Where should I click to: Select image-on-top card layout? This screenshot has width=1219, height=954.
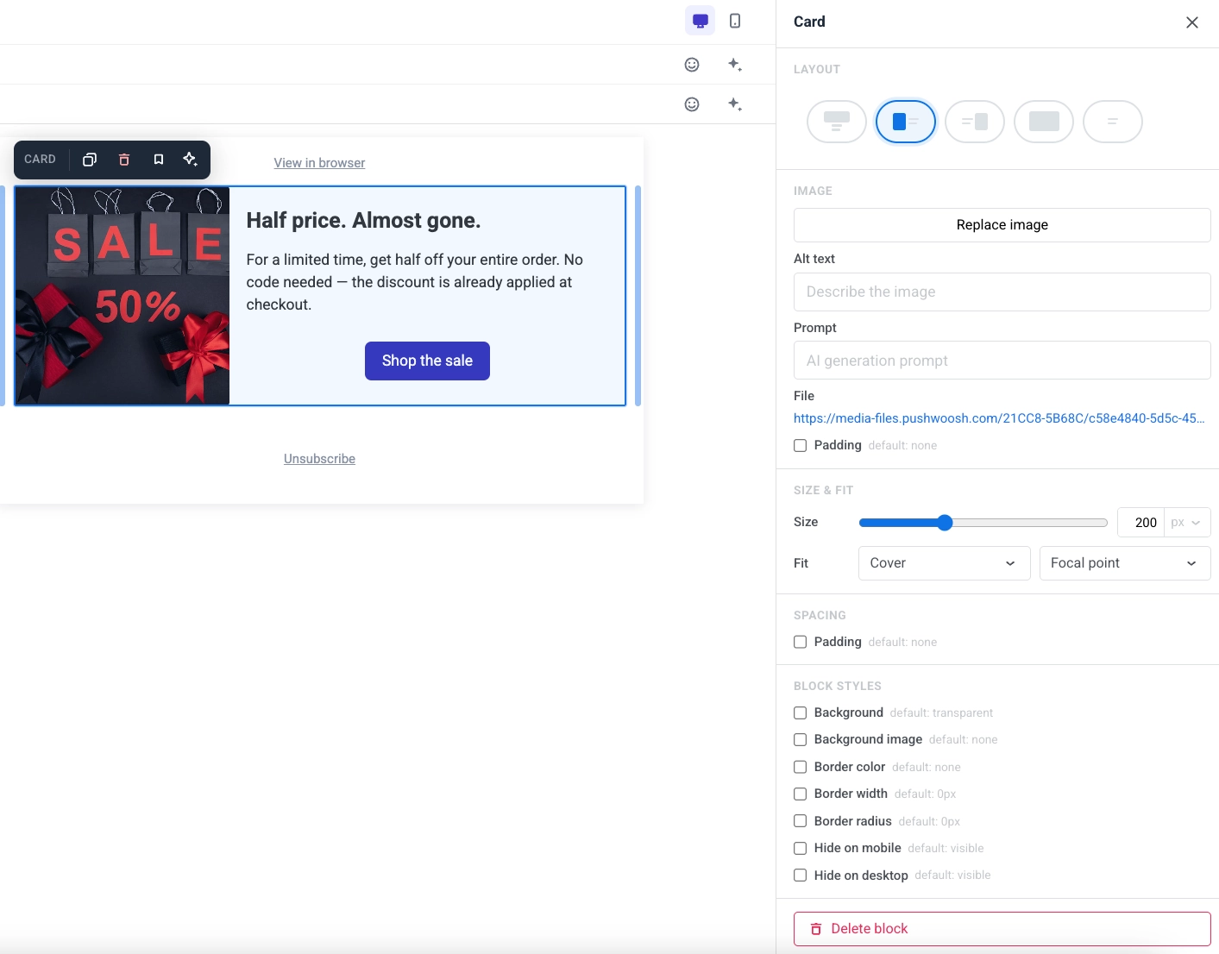[x=837, y=122]
